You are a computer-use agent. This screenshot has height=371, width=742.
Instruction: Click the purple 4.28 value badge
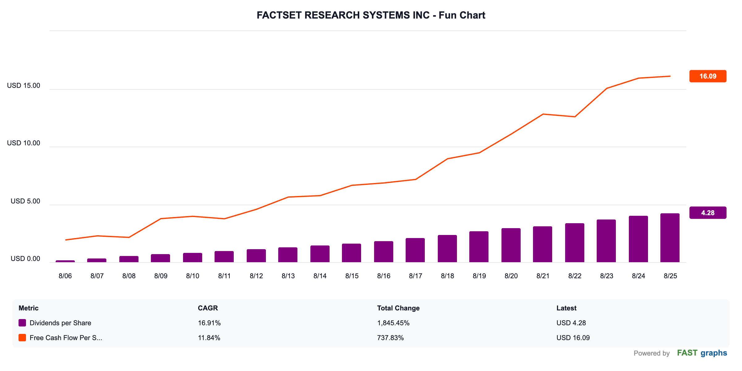pos(708,213)
